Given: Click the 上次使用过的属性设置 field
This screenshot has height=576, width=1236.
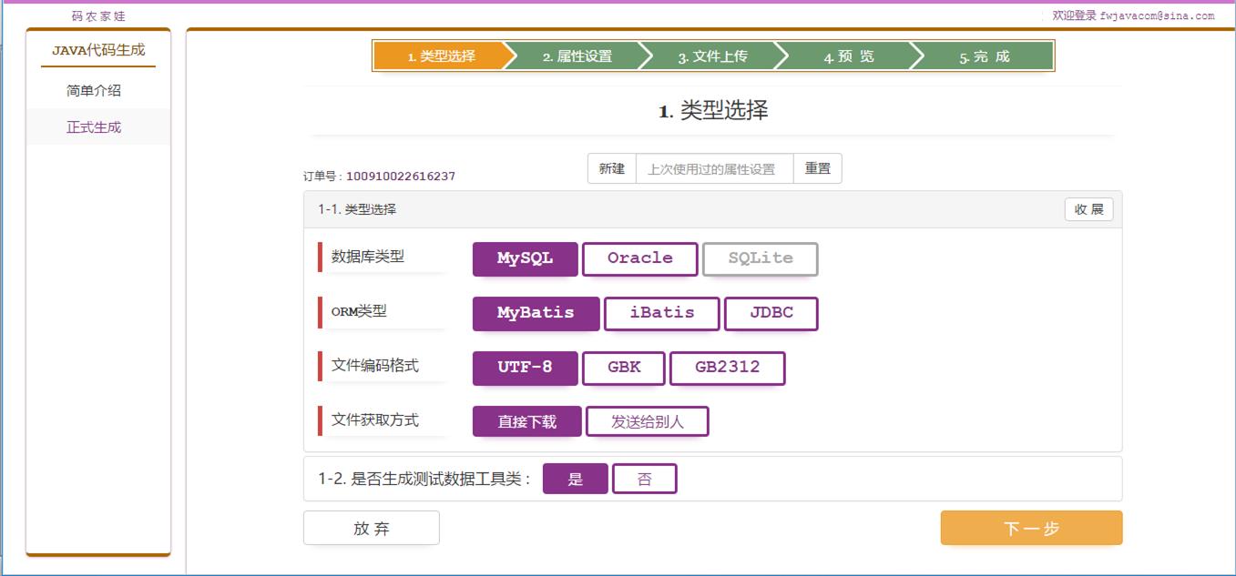Looking at the screenshot, I should click(x=714, y=168).
